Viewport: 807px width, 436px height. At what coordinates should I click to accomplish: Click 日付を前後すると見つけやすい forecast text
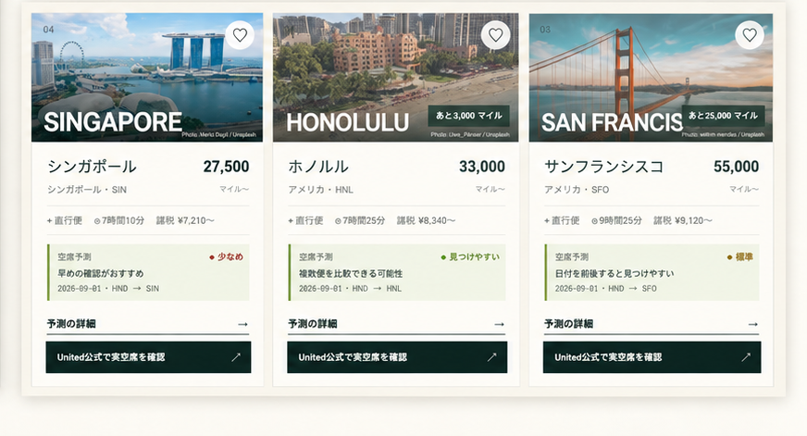614,273
